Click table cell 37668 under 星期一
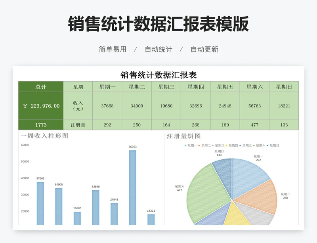Screen dimensions: 317x243 (x=107, y=105)
